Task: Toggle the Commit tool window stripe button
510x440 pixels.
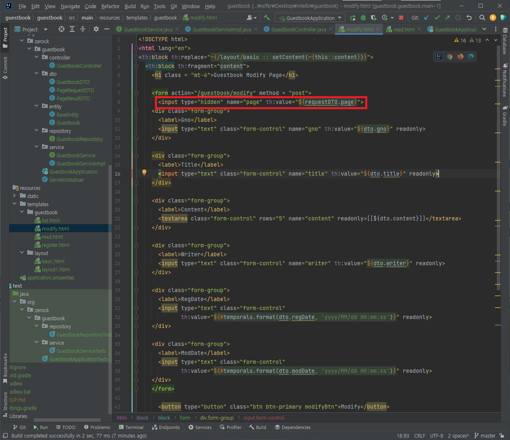Action: tap(5, 68)
